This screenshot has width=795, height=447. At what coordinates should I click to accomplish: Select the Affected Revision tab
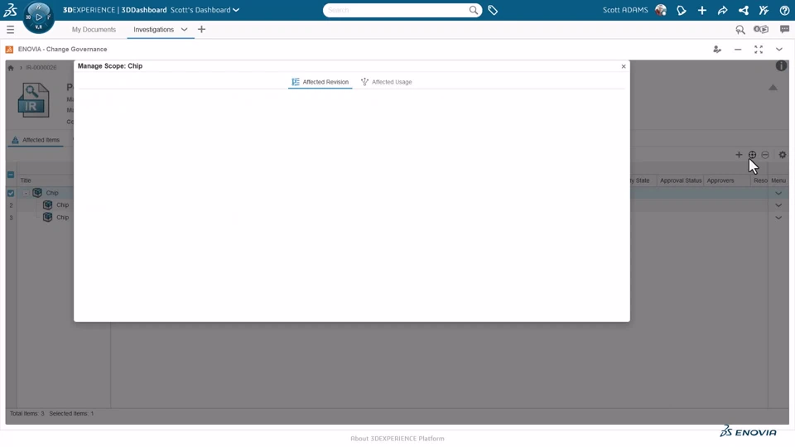pos(320,82)
